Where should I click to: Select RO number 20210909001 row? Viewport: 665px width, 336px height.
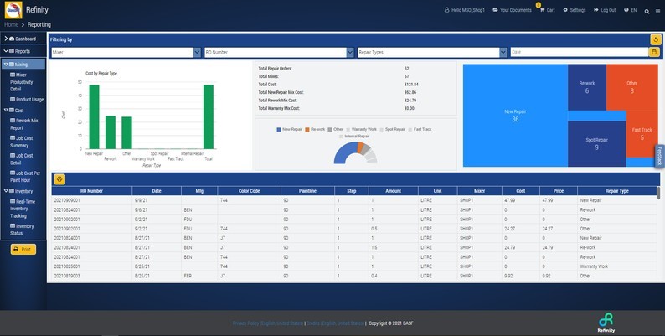point(355,200)
